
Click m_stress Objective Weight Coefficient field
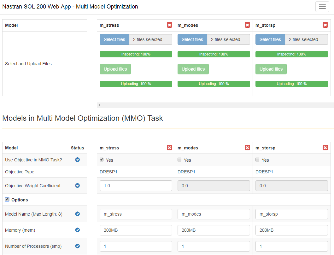pos(136,186)
